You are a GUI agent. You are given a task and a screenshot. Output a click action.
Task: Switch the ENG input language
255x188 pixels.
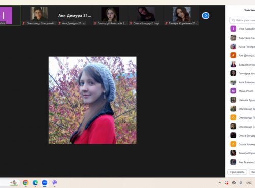249,183
